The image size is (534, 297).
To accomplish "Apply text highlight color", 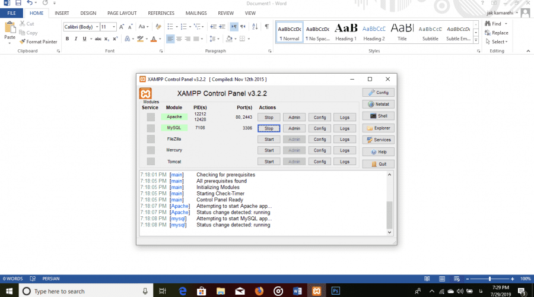I will coord(140,39).
